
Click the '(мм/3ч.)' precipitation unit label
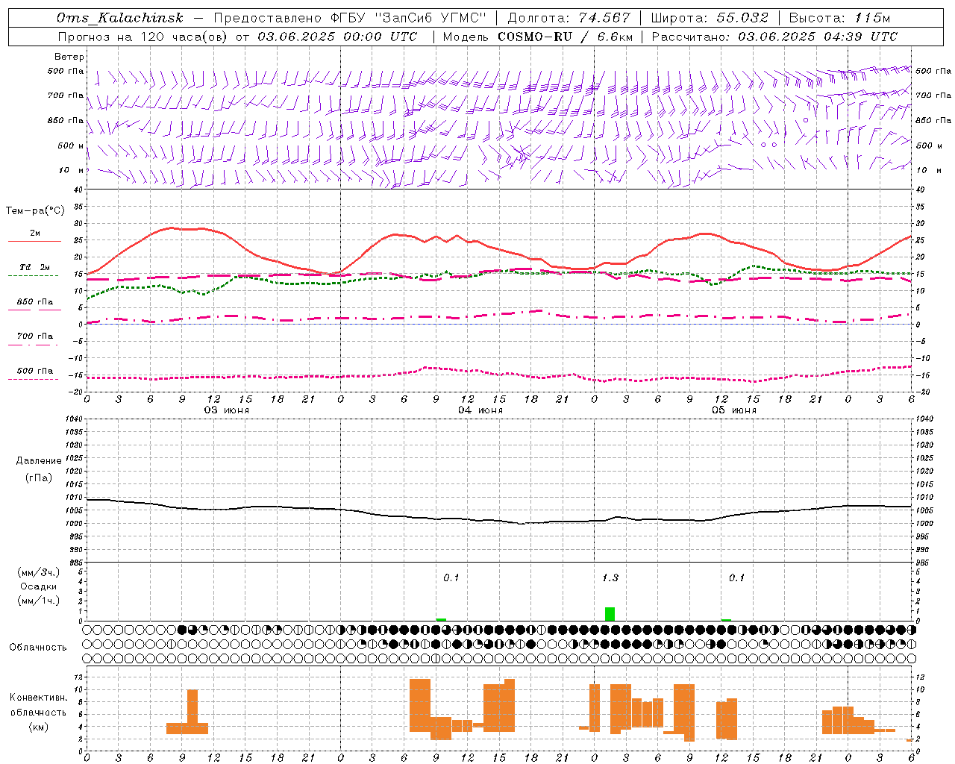[x=39, y=572]
